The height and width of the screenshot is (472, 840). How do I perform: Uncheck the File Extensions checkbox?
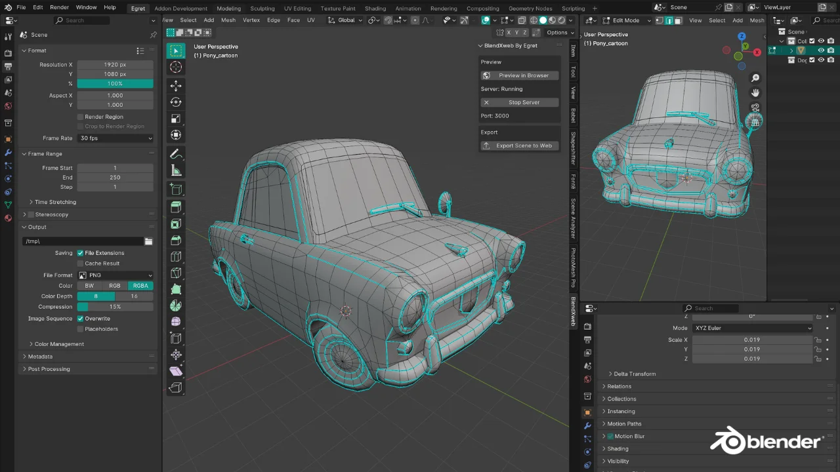pos(80,253)
